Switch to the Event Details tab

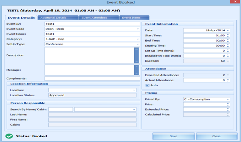(21, 18)
